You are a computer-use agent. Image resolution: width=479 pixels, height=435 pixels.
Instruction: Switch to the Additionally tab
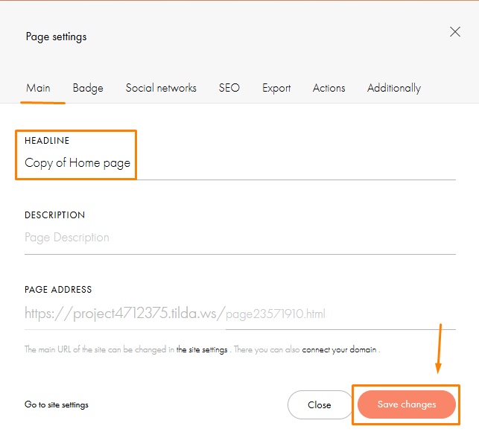394,88
